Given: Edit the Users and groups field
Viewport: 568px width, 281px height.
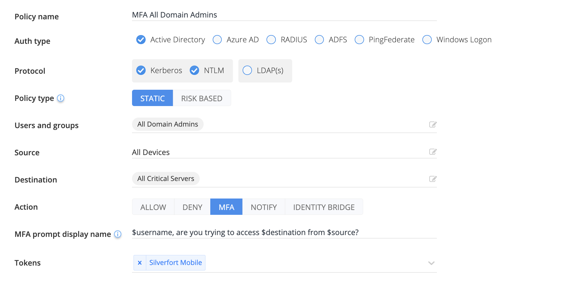Looking at the screenshot, I should click(x=433, y=124).
